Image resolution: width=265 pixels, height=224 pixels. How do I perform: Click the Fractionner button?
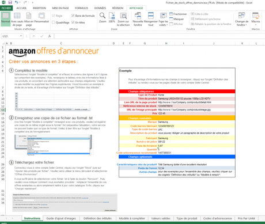[x=178, y=14]
